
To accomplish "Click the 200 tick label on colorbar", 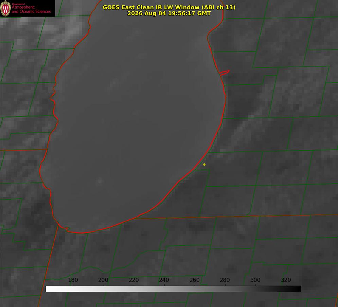I will (x=103, y=280).
